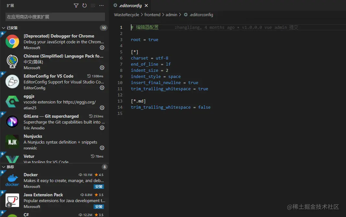
Task: Open the manage gear on EditorConfig extension
Action: 102,87
